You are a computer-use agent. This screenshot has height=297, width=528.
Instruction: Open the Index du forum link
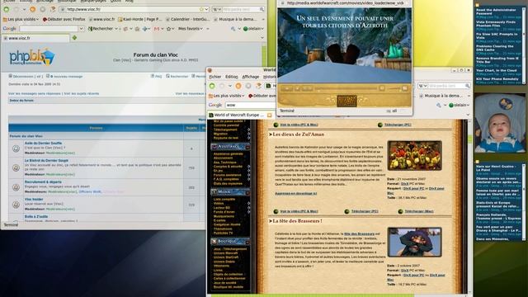click(x=21, y=101)
